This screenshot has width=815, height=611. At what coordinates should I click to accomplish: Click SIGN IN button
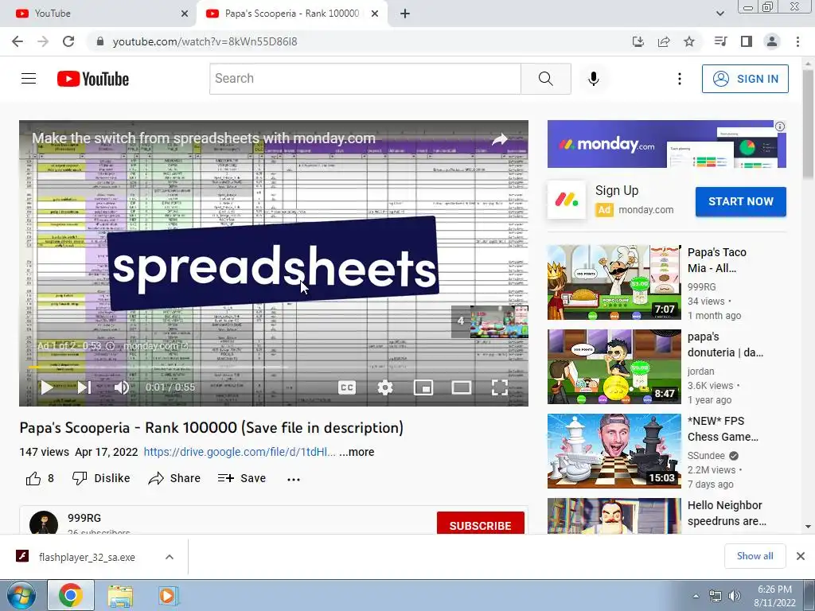click(745, 79)
